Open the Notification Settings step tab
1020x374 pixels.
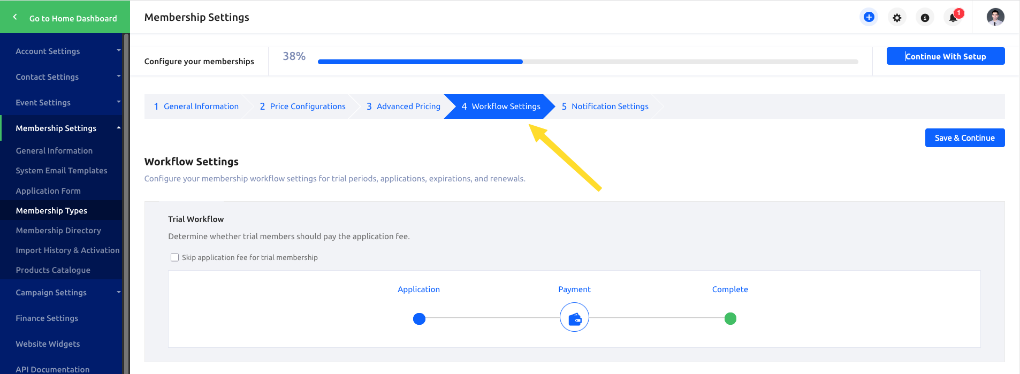click(x=605, y=106)
